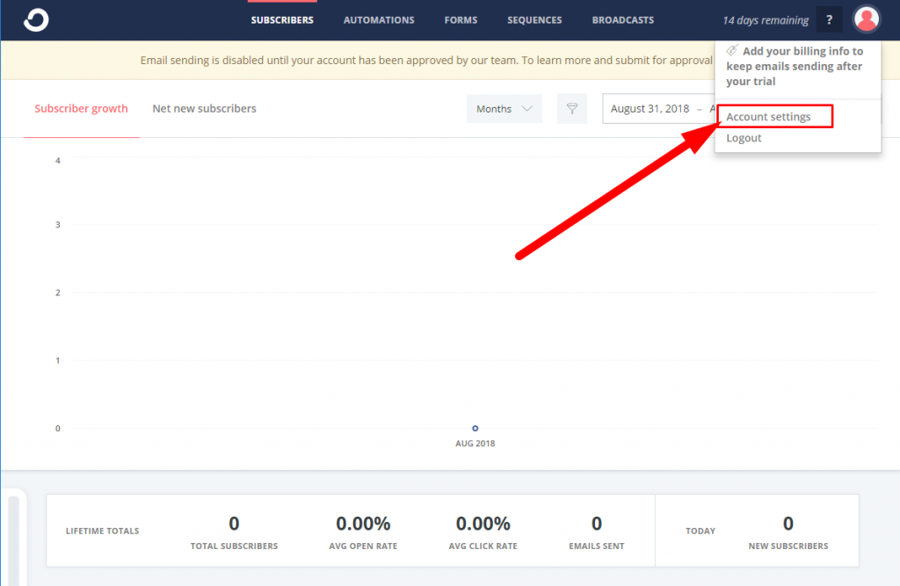
Task: Expand the Months interval dropdown
Action: 504,108
